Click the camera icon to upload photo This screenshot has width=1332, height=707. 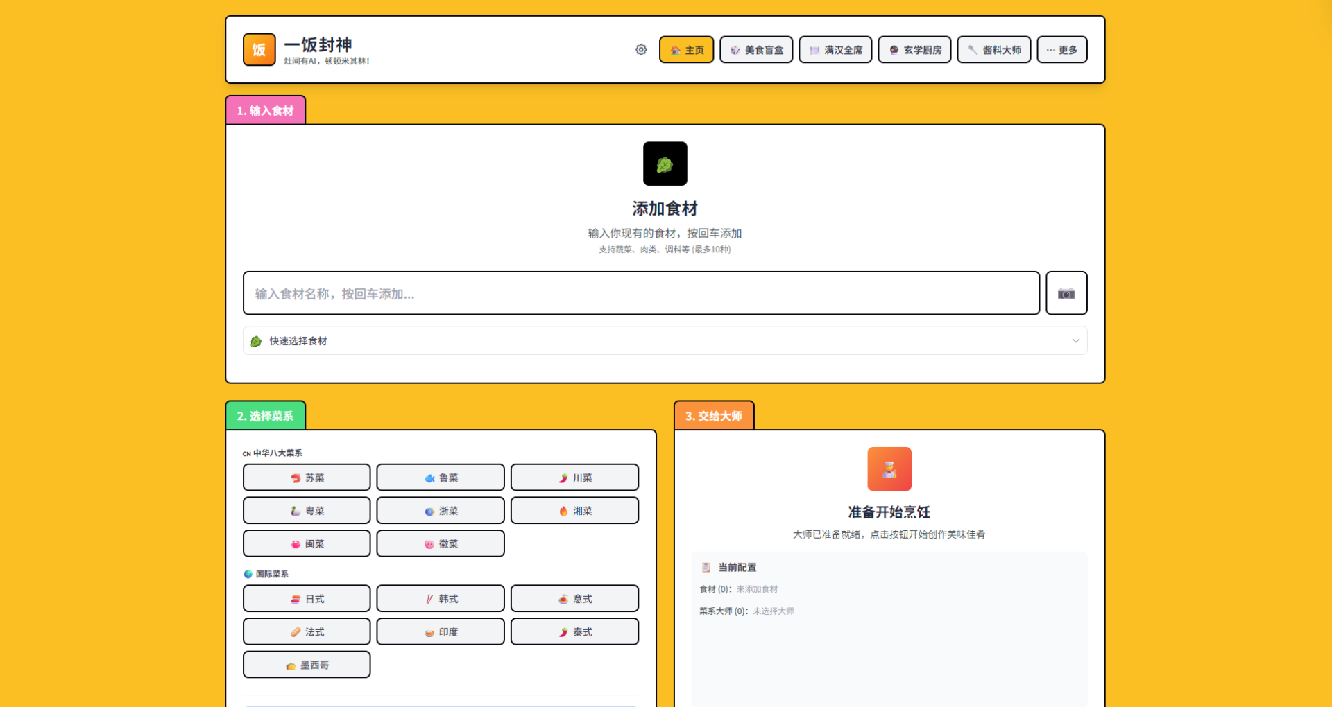click(1066, 293)
